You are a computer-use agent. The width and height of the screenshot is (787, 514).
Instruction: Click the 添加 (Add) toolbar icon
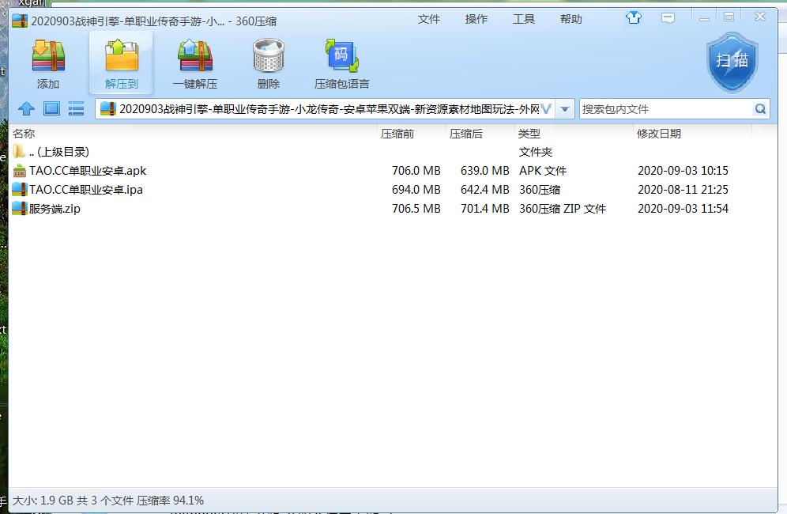coord(47,62)
